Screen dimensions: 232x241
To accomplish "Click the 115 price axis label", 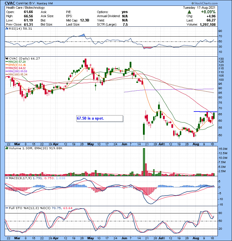I will [221, 69].
